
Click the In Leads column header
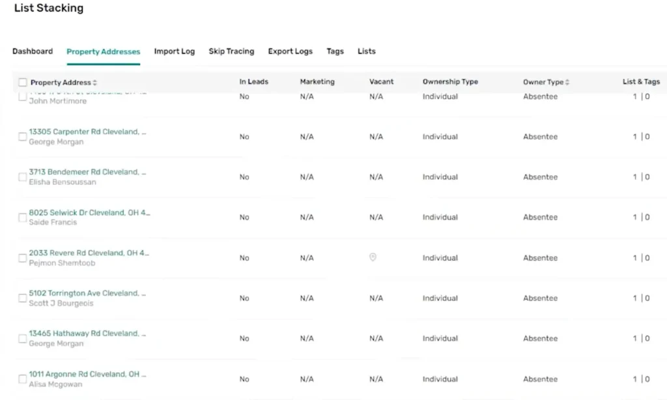254,81
